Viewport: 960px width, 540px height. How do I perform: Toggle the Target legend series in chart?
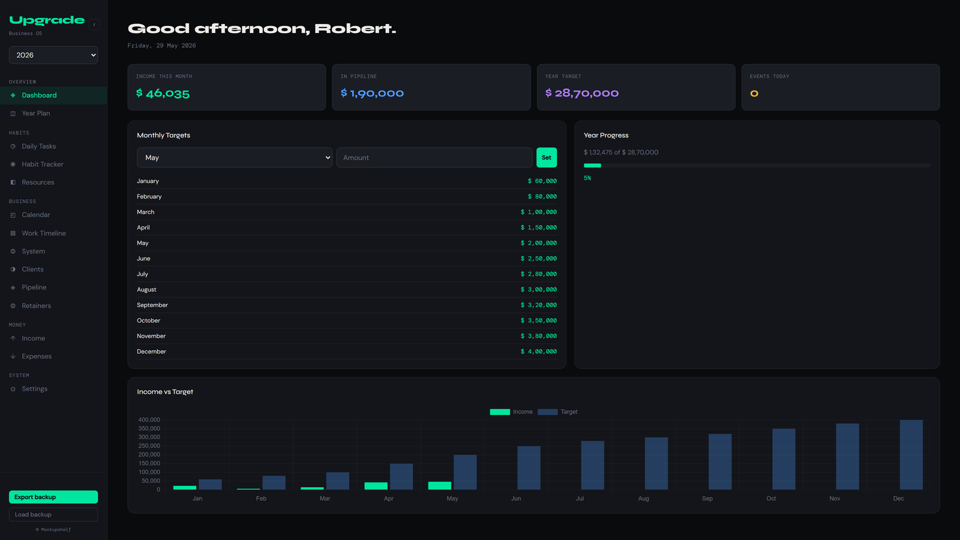[557, 412]
